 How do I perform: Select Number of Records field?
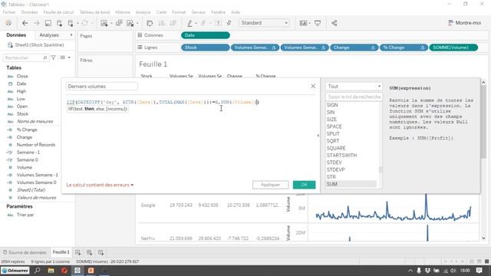[x=36, y=145]
